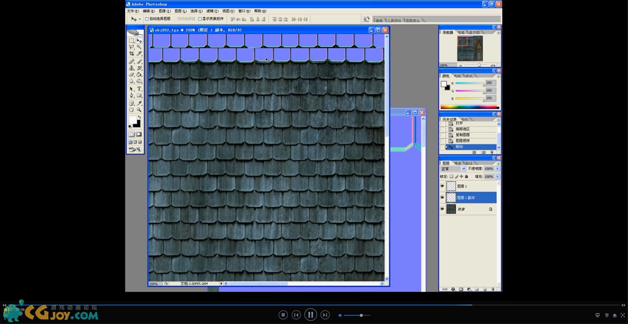Jump to ImageReady button in toolbox
Image resolution: width=628 pixels, height=324 pixels.
[135, 150]
